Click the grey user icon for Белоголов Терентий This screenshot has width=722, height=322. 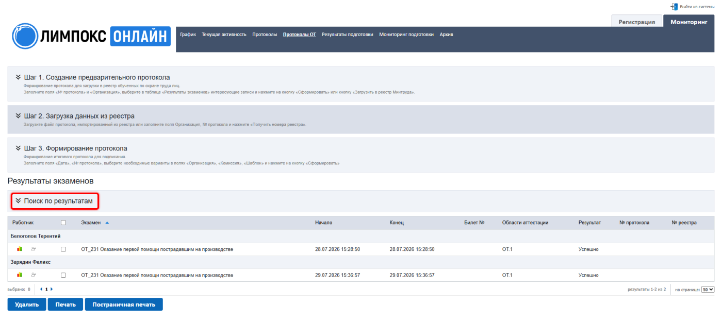[34, 249]
